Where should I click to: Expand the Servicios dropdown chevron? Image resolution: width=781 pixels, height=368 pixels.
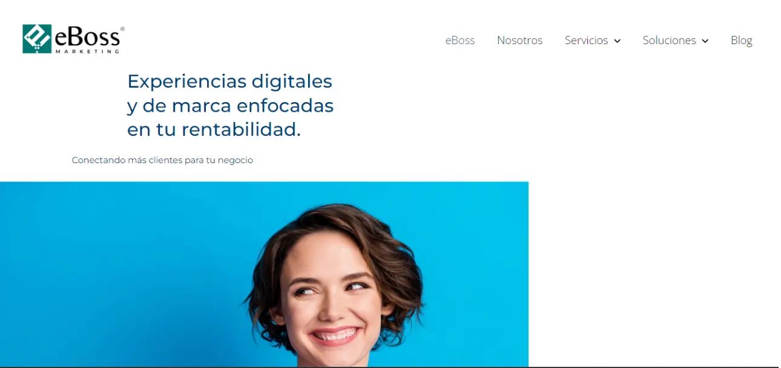(617, 41)
